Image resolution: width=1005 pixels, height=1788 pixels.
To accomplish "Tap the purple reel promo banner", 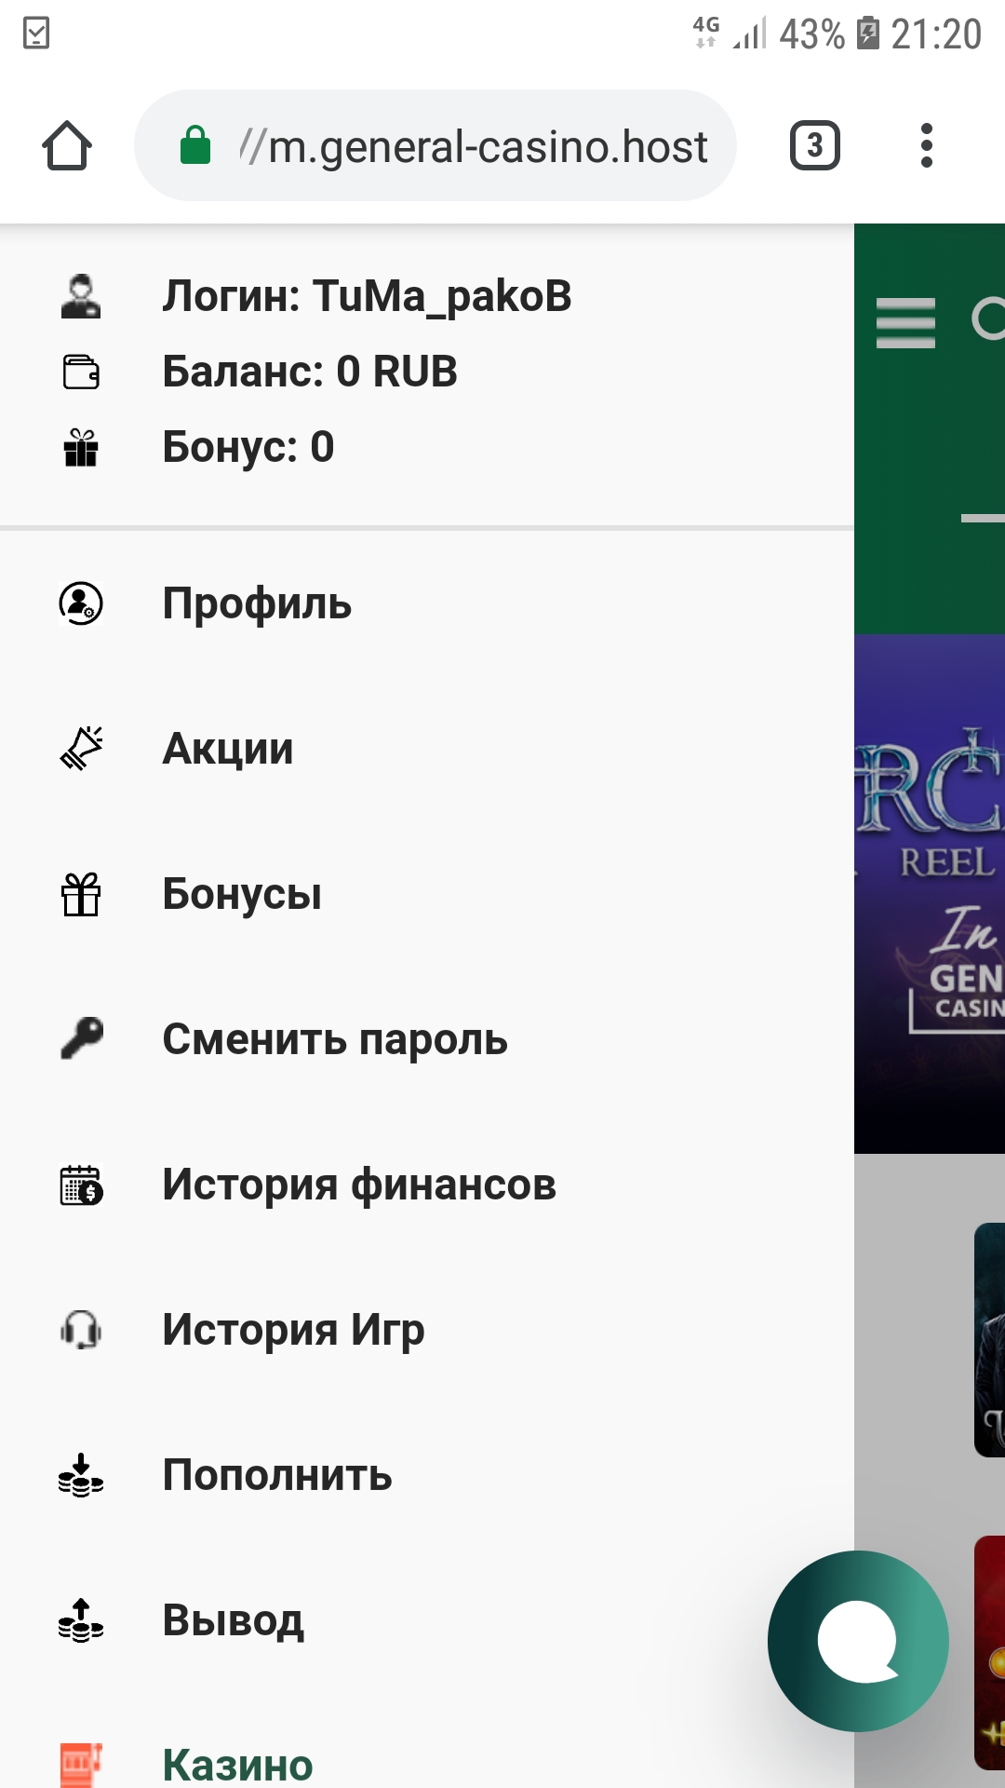I will coord(930,894).
